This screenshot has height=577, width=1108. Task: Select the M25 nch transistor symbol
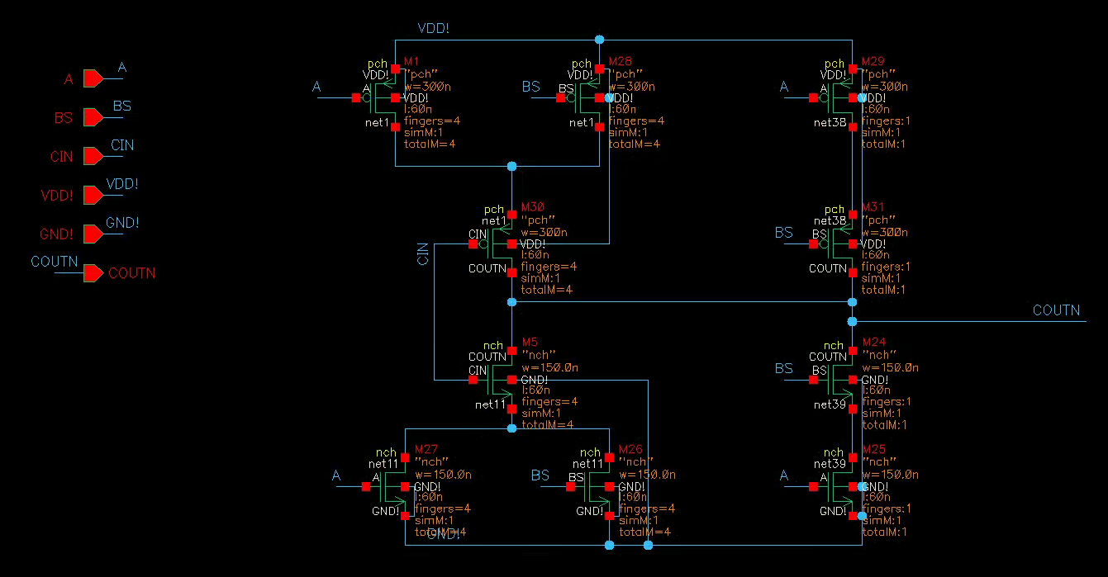point(840,487)
